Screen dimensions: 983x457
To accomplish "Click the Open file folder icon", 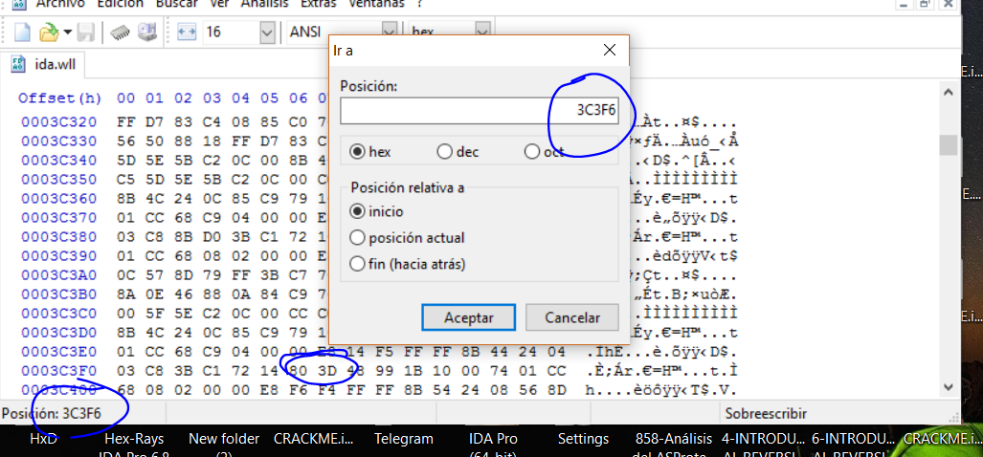I will (x=49, y=33).
